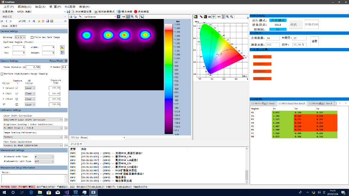Go to last measurement record
The width and height of the screenshot is (349, 196).
click(x=34, y=21)
